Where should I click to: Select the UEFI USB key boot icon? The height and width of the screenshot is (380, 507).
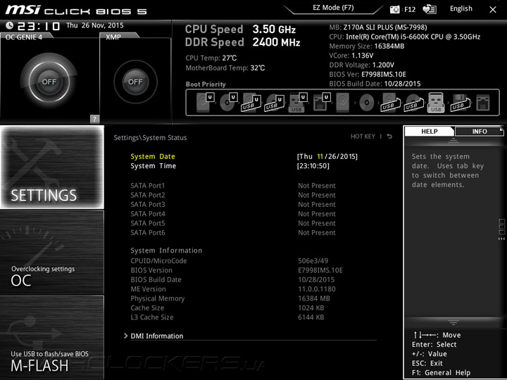coord(297,103)
